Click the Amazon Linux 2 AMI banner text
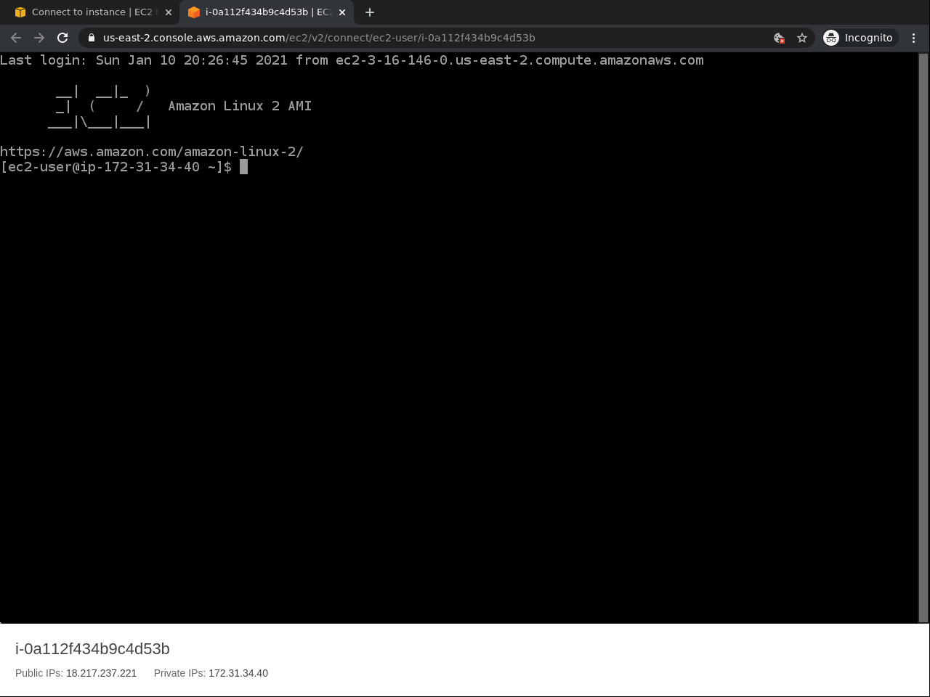930x697 pixels. (x=240, y=106)
